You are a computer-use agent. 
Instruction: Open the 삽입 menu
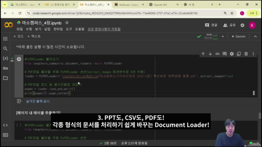tap(47, 29)
